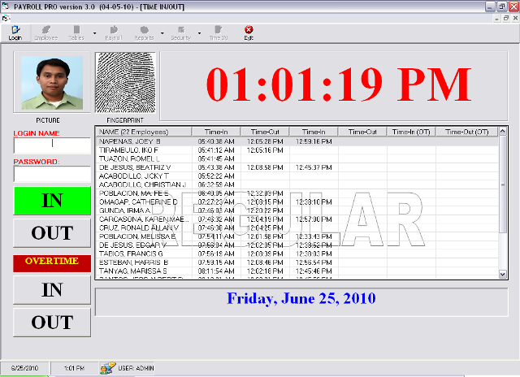Minimize the inner child window
The image size is (520, 377).
(x=496, y=18)
